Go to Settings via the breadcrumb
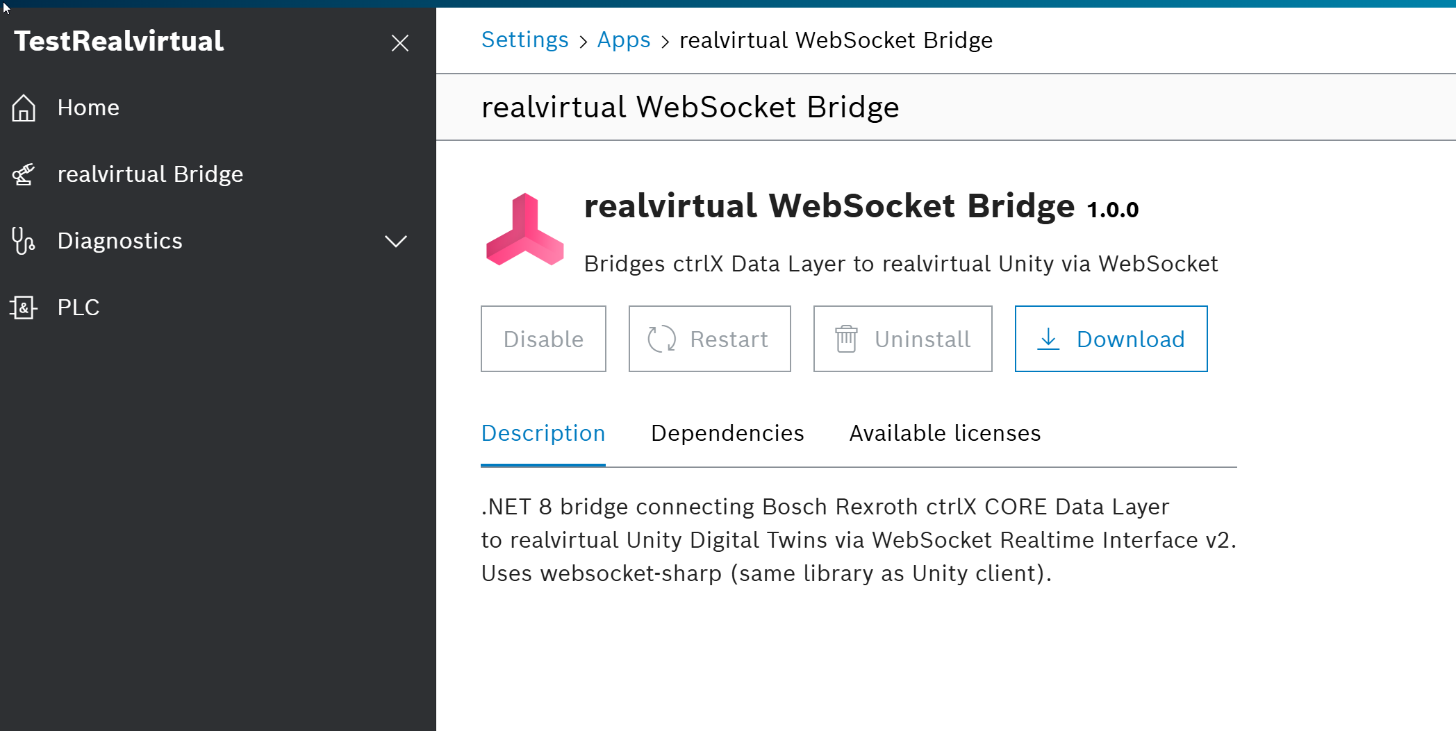Image resolution: width=1456 pixels, height=731 pixels. (x=525, y=40)
